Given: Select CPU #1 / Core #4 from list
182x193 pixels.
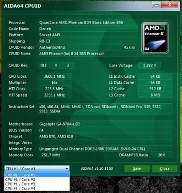Looking at the screenshot, I should (x=37, y=189).
